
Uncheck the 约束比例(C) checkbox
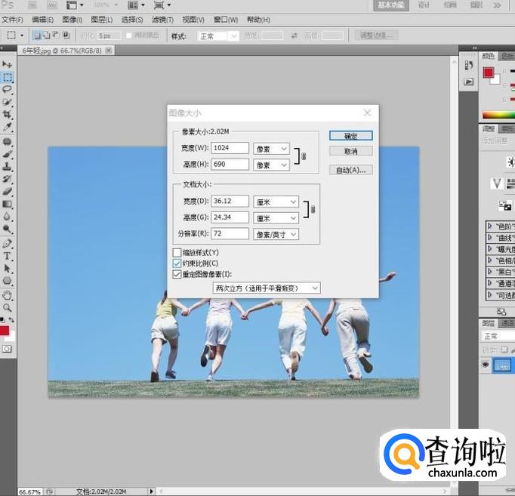click(177, 263)
